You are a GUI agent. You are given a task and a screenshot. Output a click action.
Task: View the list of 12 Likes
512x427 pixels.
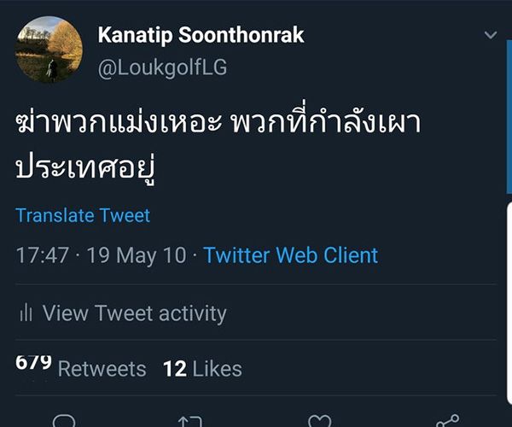tap(202, 369)
